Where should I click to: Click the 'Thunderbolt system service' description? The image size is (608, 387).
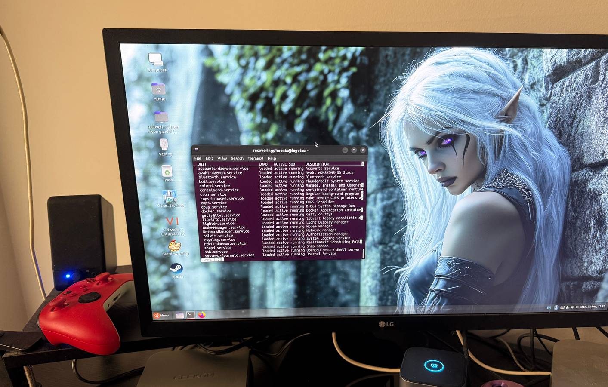click(x=333, y=181)
